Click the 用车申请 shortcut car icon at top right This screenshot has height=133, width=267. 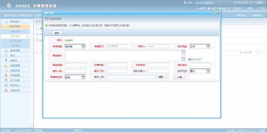235,15
